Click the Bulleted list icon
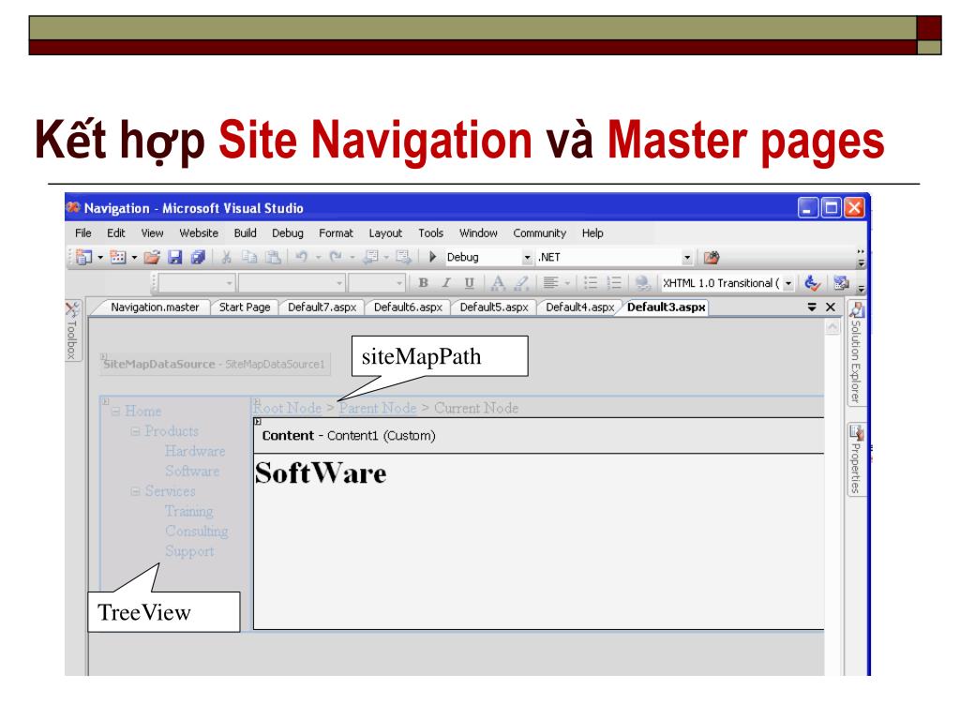Image resolution: width=960 pixels, height=720 pixels. pyautogui.click(x=591, y=283)
